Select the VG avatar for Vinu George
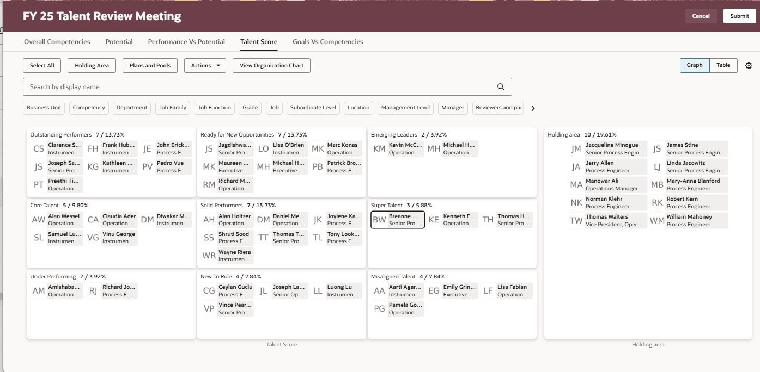This screenshot has width=760, height=372. [x=93, y=238]
